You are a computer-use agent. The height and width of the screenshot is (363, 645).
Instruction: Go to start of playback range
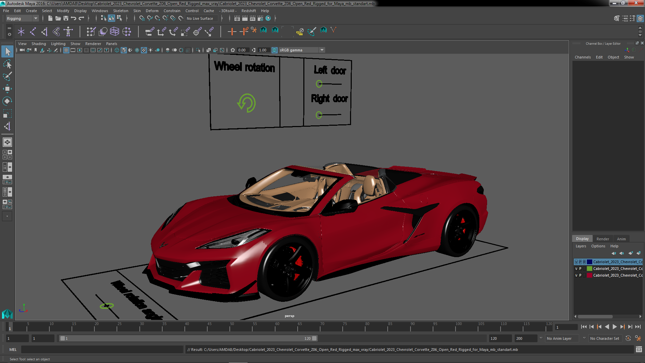pos(584,327)
